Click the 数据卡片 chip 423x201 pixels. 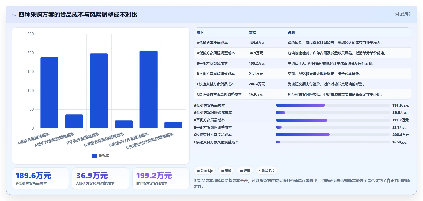[266, 170]
